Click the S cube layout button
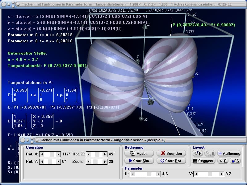Screen dimensions: 247x185 (235, 161)
